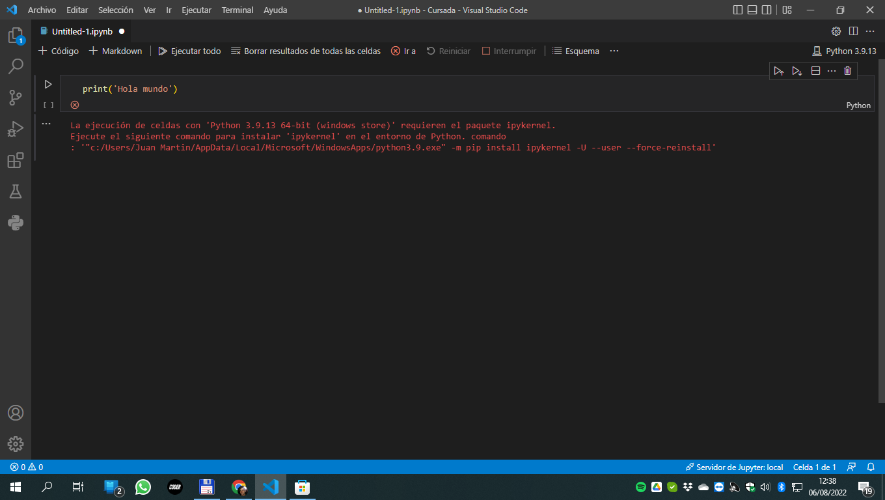Click into the print('Hola mundo') code cell
Image resolution: width=885 pixels, height=500 pixels.
pos(465,89)
